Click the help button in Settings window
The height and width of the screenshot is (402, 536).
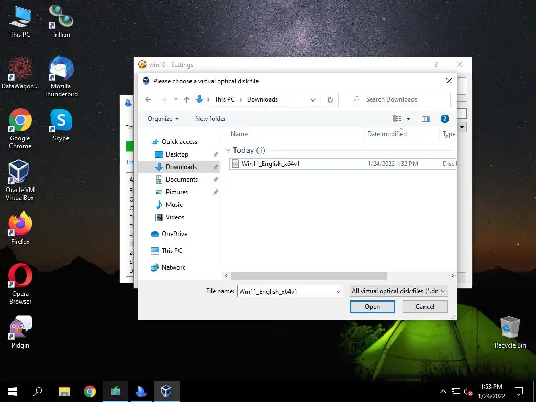pyautogui.click(x=436, y=64)
